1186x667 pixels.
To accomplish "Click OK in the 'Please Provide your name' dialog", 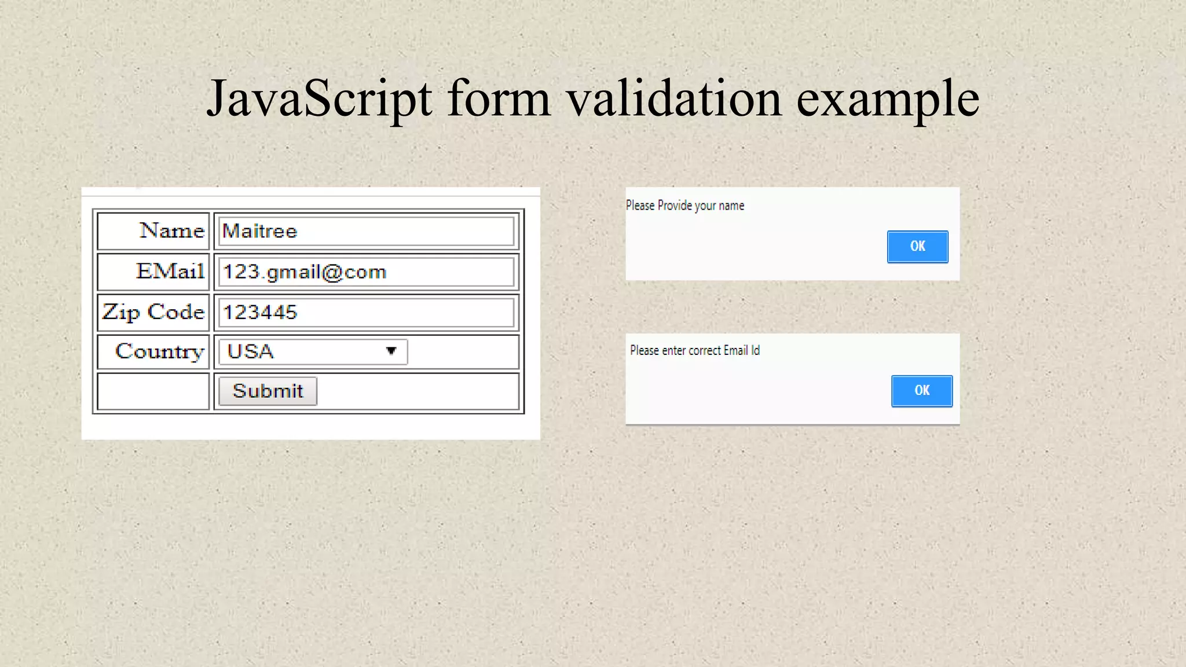I will click(917, 247).
